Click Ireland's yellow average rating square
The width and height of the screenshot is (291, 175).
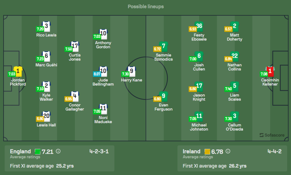click(207, 151)
